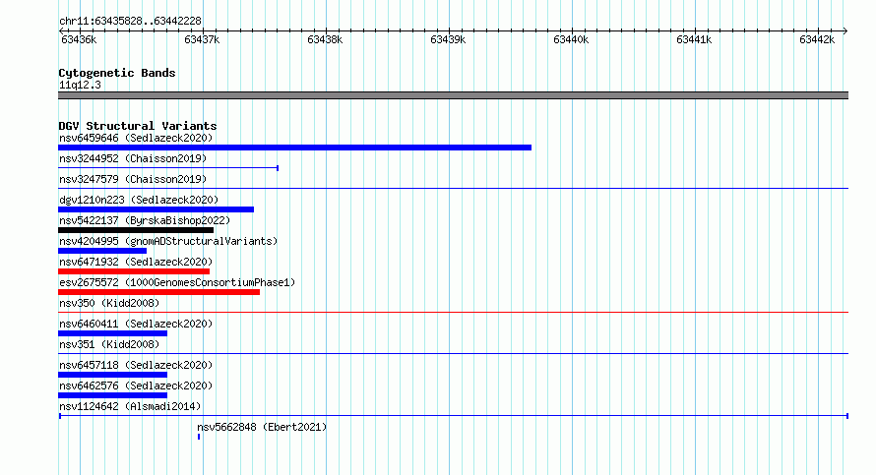Click the 63442k ruler tick label
Image resolution: width=876 pixels, height=475 pixels.
[816, 39]
